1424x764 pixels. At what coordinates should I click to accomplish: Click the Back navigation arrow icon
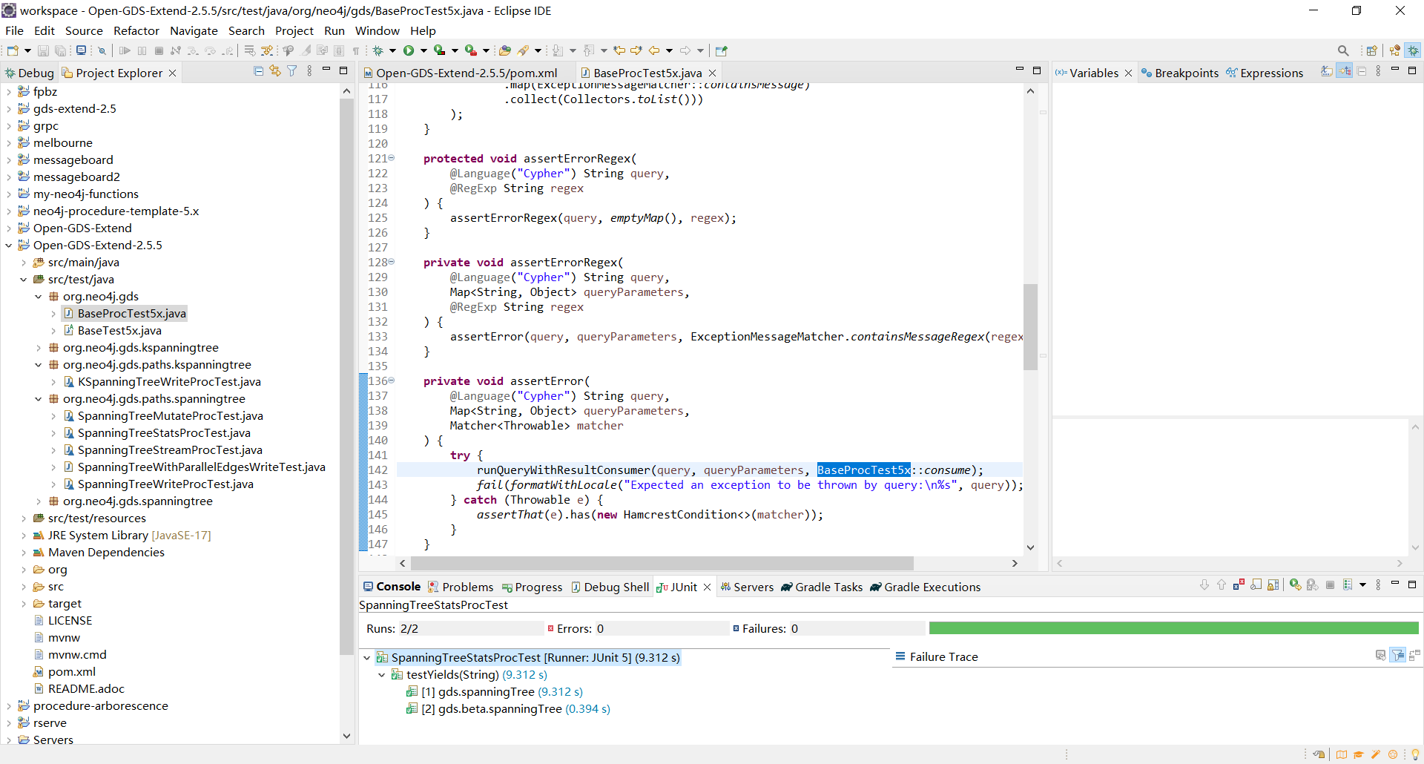pos(654,50)
